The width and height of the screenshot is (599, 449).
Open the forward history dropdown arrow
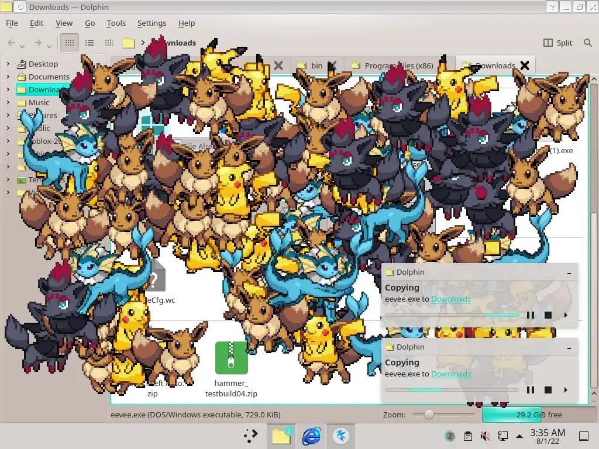tap(49, 46)
